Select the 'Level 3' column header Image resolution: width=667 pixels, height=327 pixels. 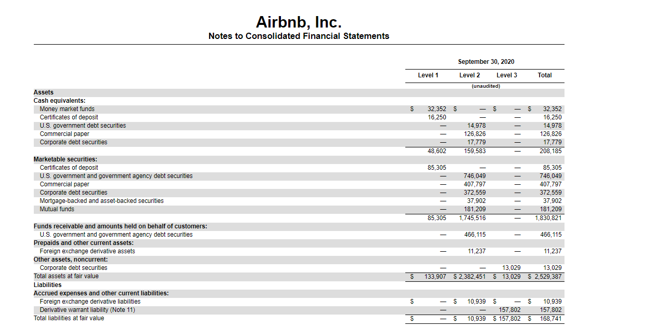(x=507, y=75)
